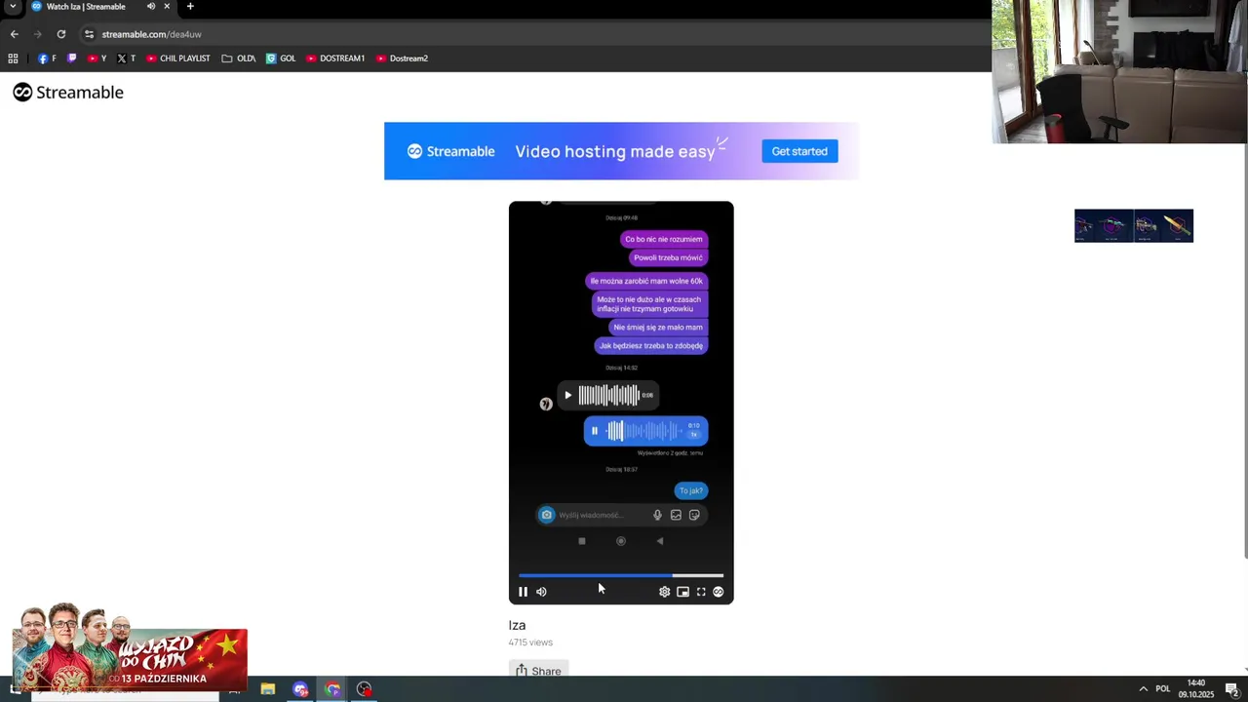The image size is (1248, 702).
Task: Mute the tab via speaker icon
Action: 151,7
